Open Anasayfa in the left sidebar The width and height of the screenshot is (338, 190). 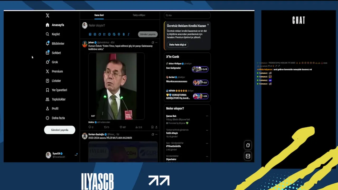click(x=55, y=25)
